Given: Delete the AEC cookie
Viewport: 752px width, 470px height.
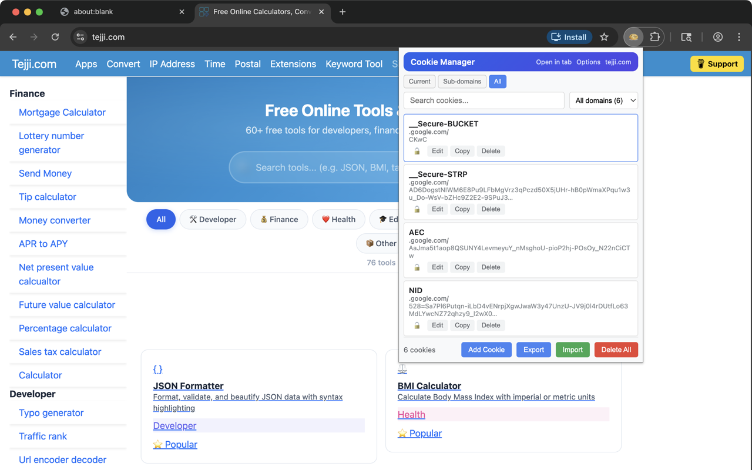Looking at the screenshot, I should (x=491, y=267).
